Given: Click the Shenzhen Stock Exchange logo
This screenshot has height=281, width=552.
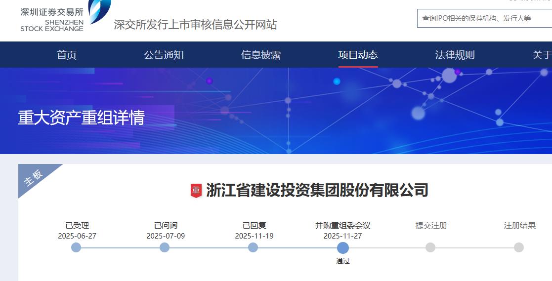Looking at the screenshot, I should 66,16.
